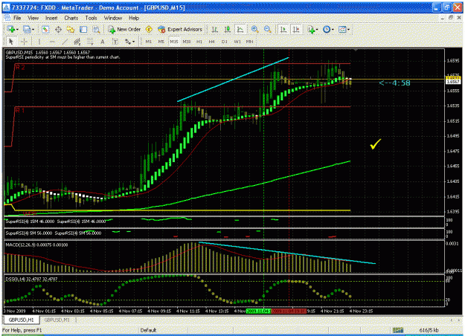Switch chart to D1 timeframe
This screenshot has height=336, width=465.
click(x=225, y=42)
